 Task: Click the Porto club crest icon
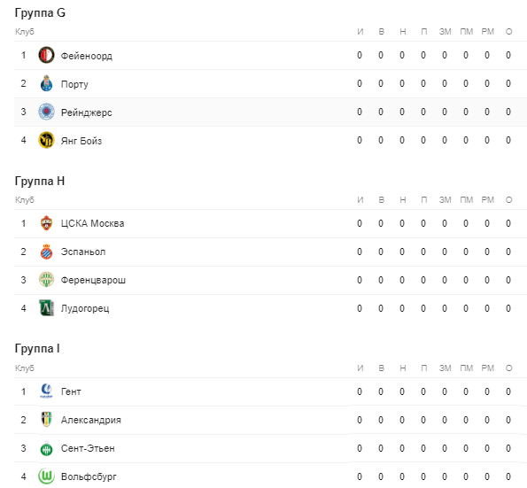pos(46,83)
